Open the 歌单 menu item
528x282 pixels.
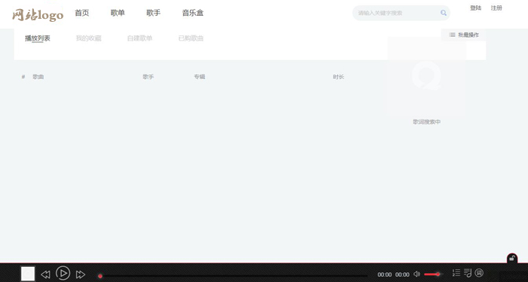118,13
